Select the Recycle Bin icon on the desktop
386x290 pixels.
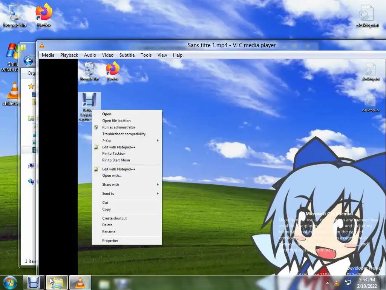coord(15,15)
